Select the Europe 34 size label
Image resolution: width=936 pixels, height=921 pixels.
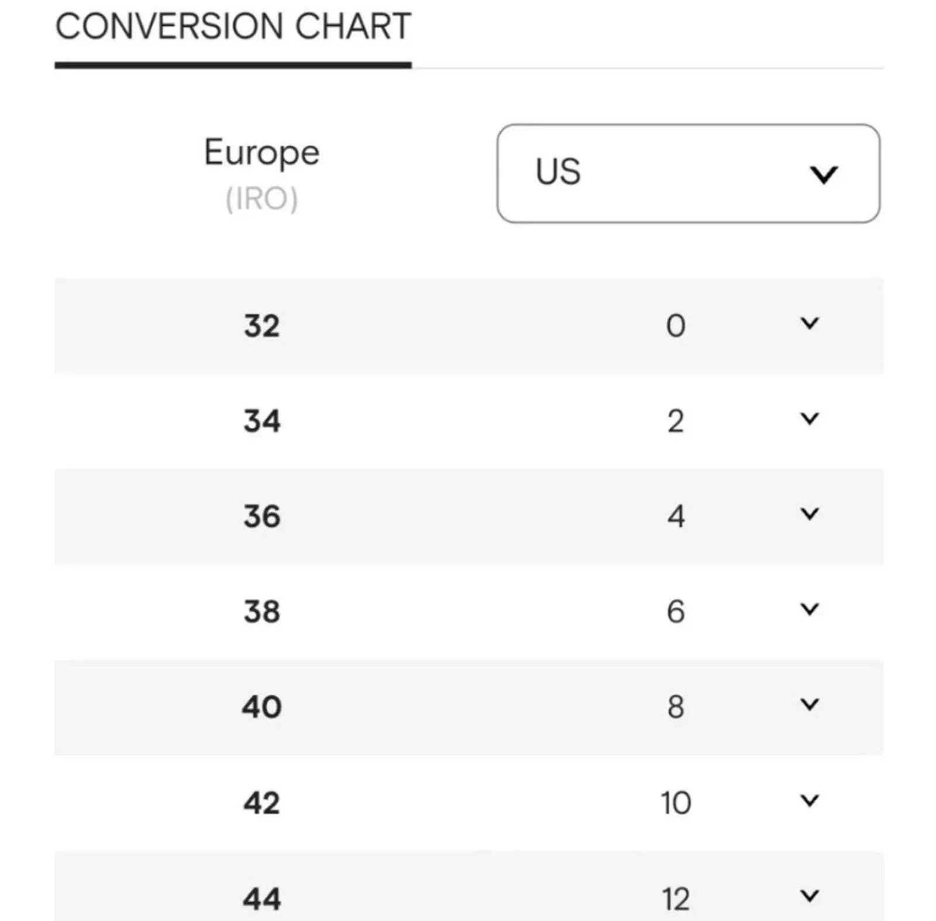pyautogui.click(x=262, y=421)
